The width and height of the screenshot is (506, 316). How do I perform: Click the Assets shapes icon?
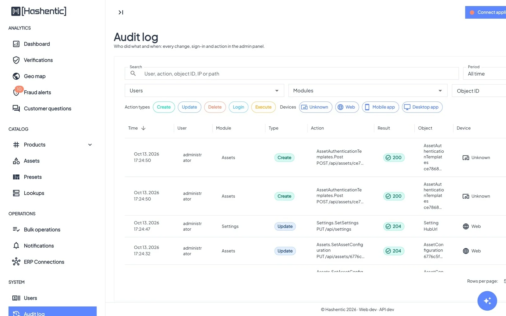pyautogui.click(x=16, y=161)
